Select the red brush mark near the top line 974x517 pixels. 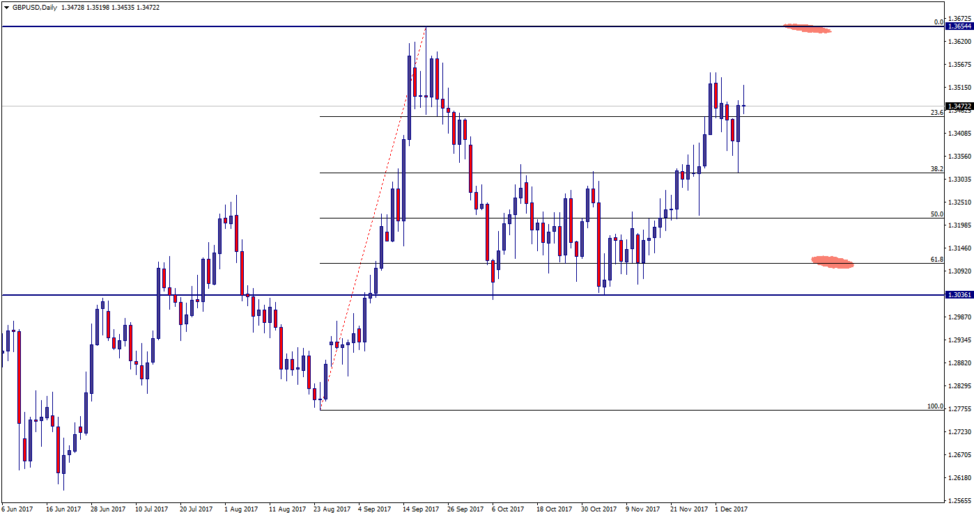click(x=807, y=29)
